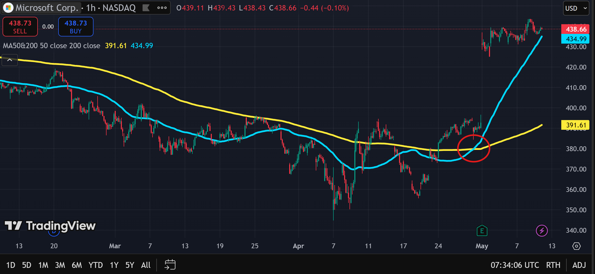Select the 5Y time range
The width and height of the screenshot is (595, 274).
[130, 265]
